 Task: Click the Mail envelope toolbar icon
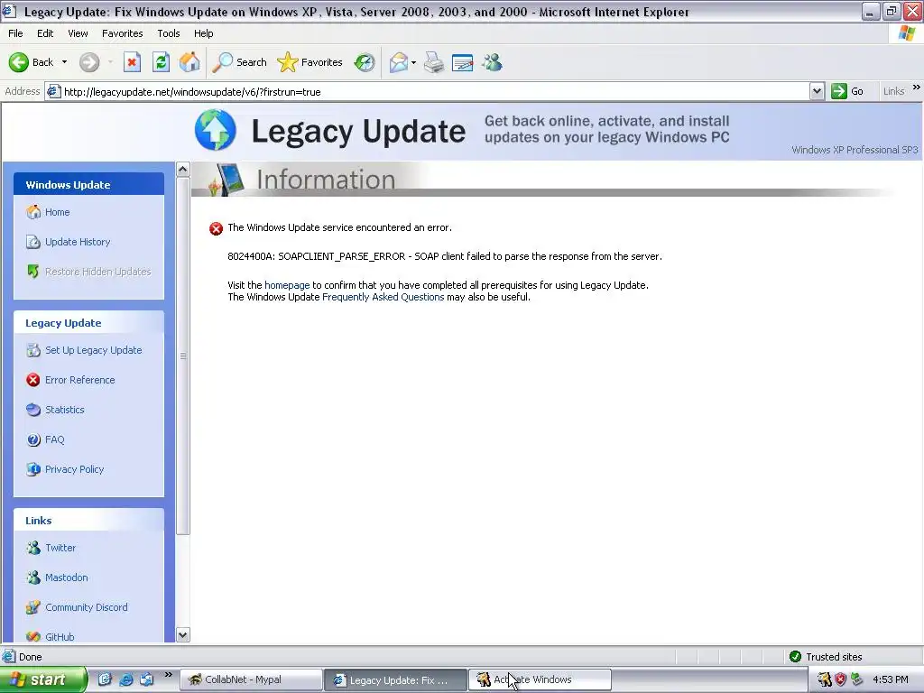click(x=398, y=62)
